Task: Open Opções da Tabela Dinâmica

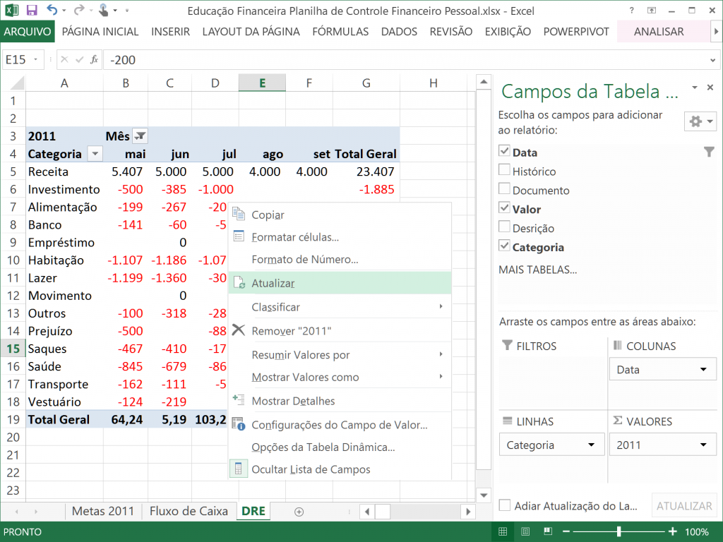Action: (340, 447)
